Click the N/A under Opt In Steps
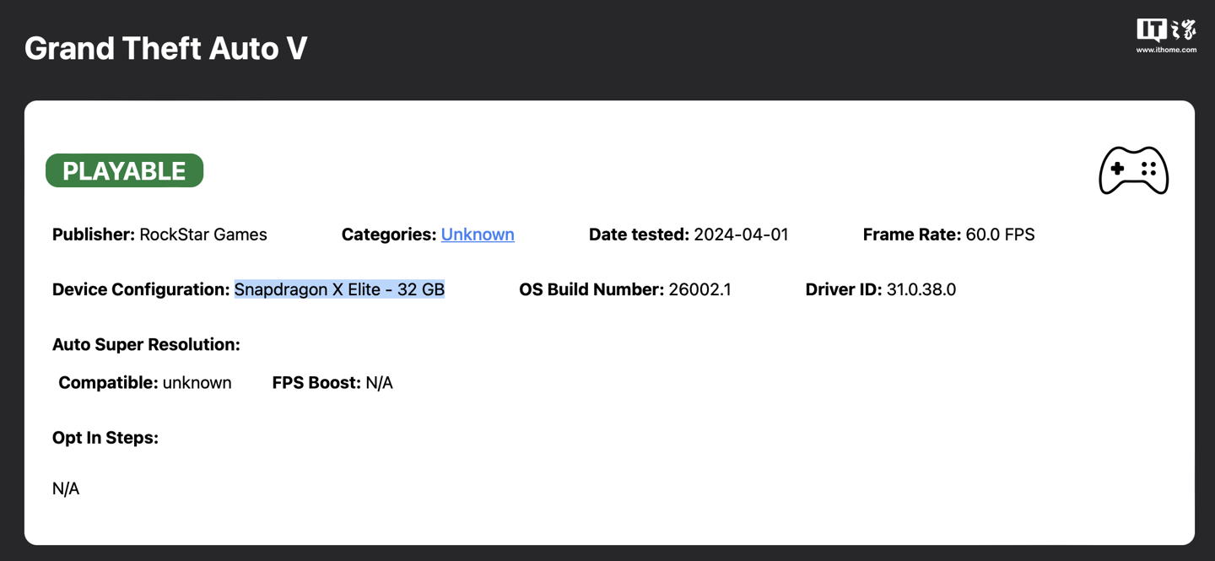The width and height of the screenshot is (1215, 561). click(x=66, y=488)
